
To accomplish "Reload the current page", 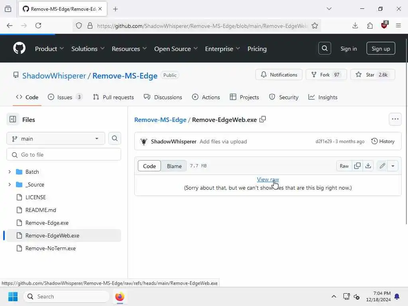I will (38, 25).
